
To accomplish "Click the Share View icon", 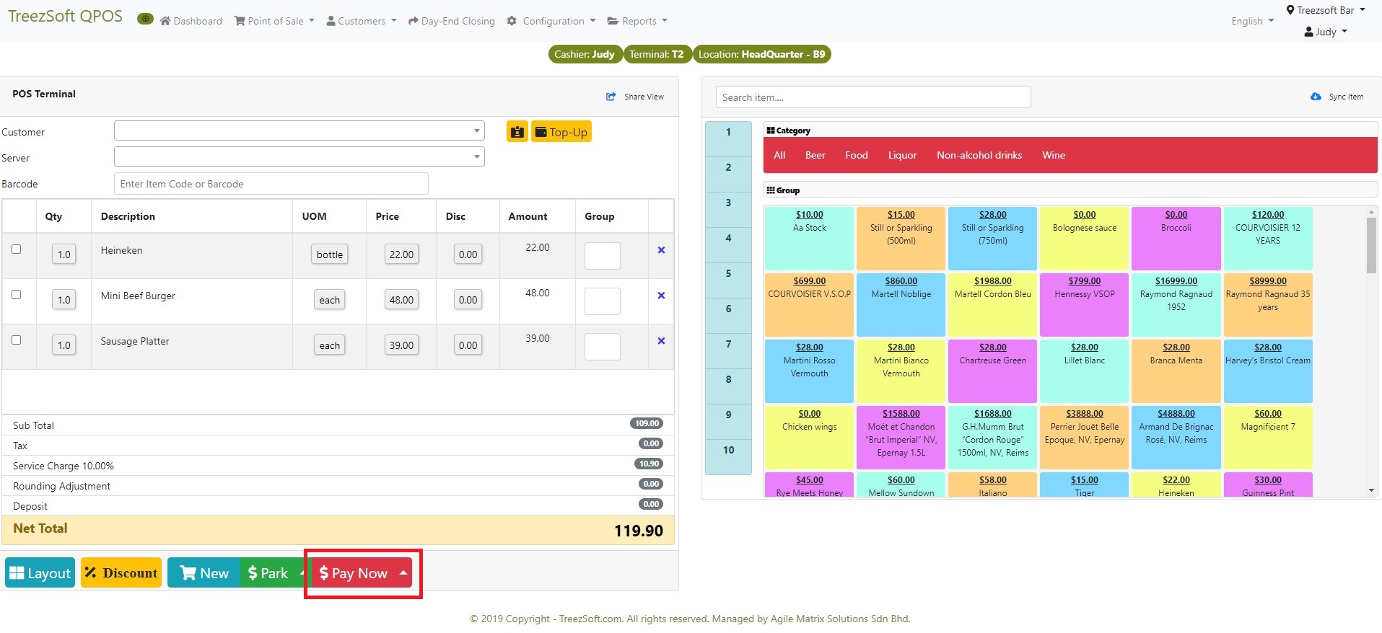I will pos(611,97).
